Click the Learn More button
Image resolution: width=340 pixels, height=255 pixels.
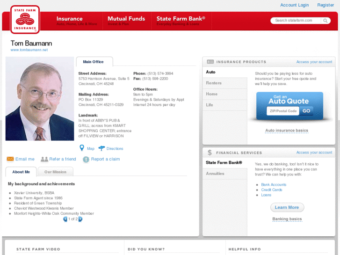click(x=287, y=207)
